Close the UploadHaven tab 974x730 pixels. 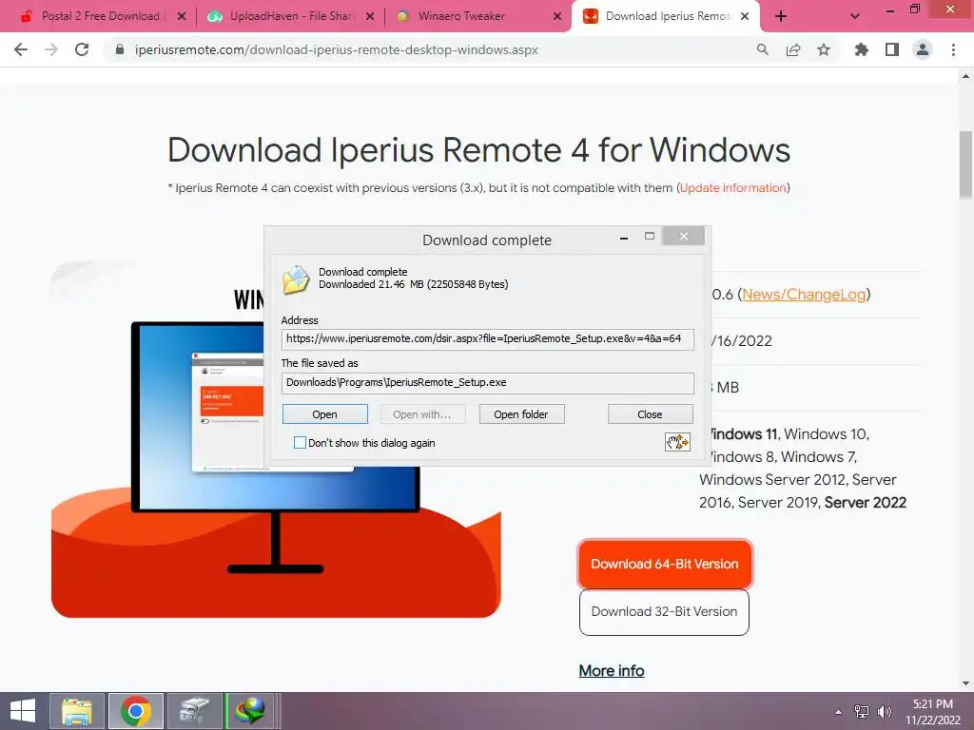point(370,16)
